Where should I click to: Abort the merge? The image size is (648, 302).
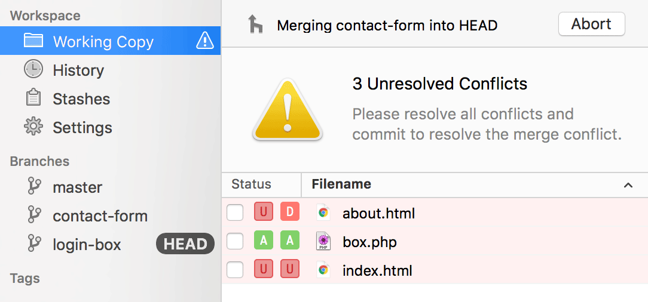591,24
